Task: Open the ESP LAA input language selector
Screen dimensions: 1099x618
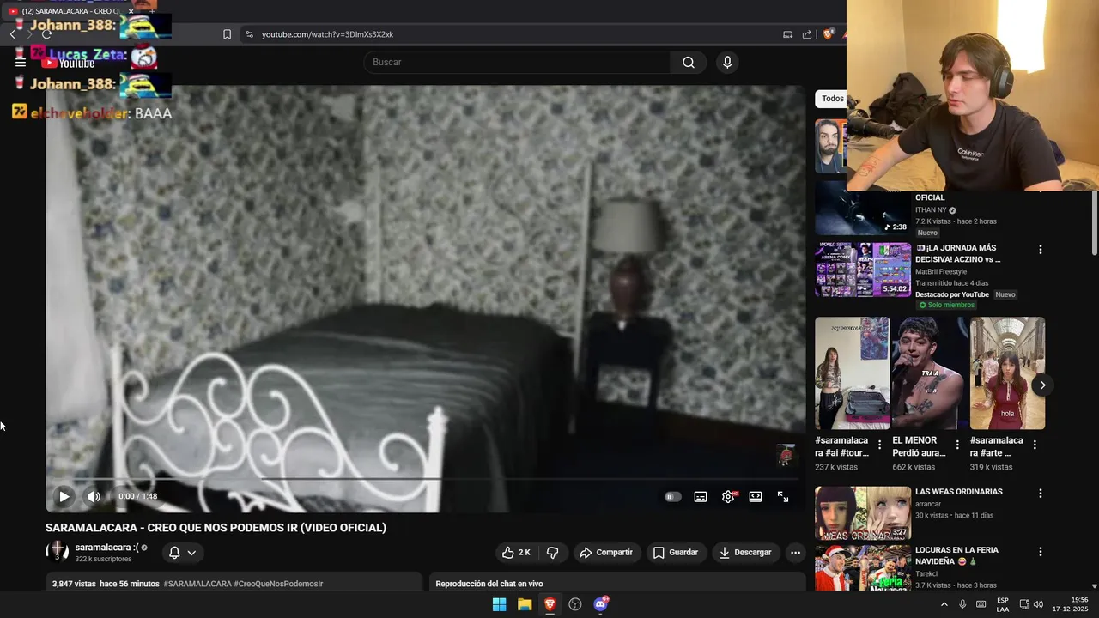Action: pos(1003,604)
